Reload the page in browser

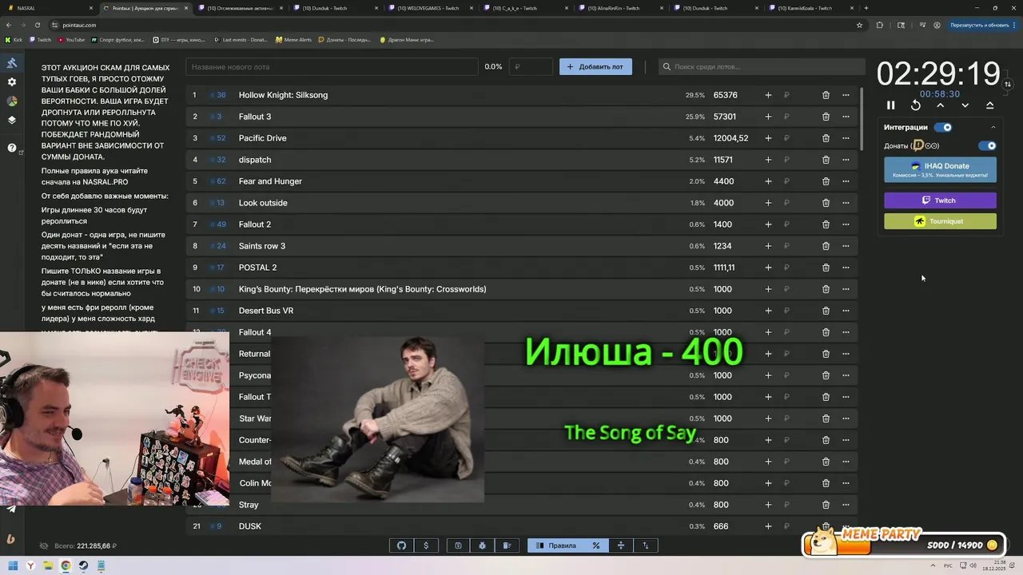[x=37, y=25]
